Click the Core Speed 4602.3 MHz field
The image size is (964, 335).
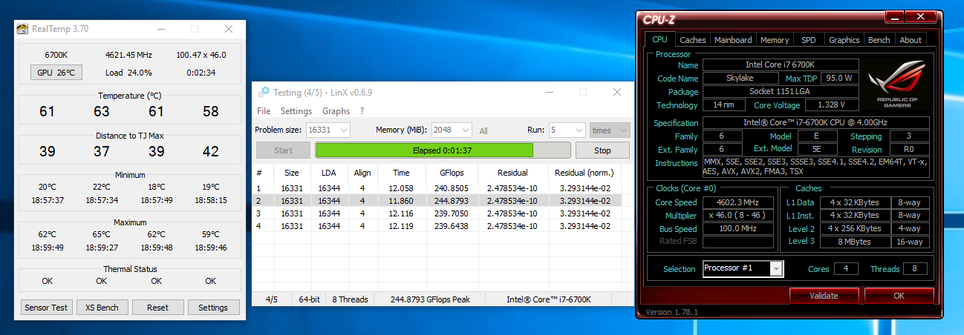point(738,202)
